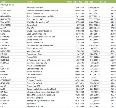
Task: Select the TLEVICPO ticker cell
Action: click(x=13, y=13)
